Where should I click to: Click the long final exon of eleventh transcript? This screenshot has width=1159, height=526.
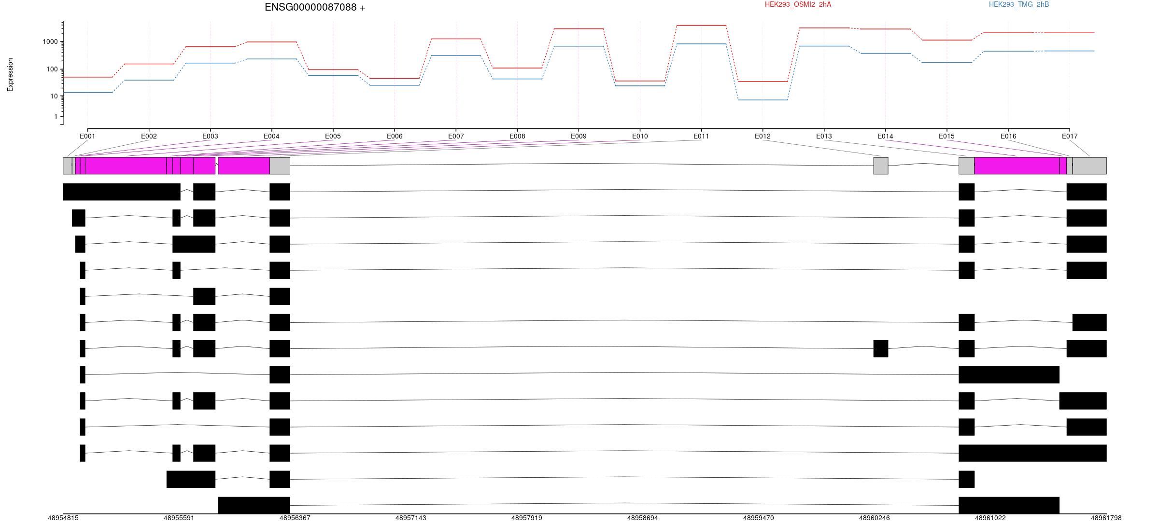[x=1032, y=453]
